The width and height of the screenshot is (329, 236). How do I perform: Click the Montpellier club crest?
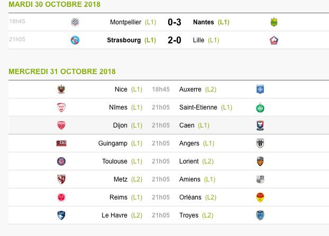[x=75, y=22]
